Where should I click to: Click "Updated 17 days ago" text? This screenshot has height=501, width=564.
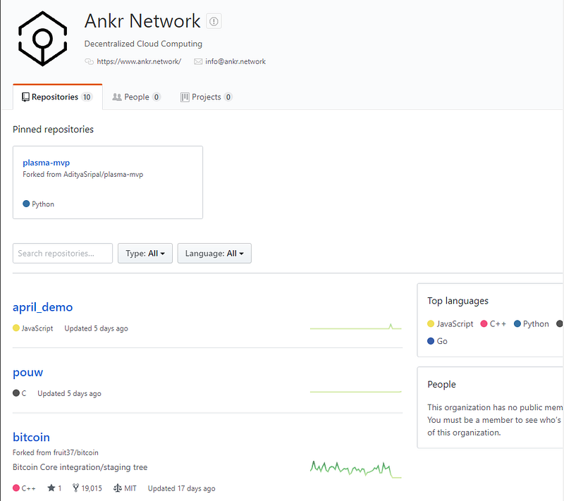click(x=182, y=488)
